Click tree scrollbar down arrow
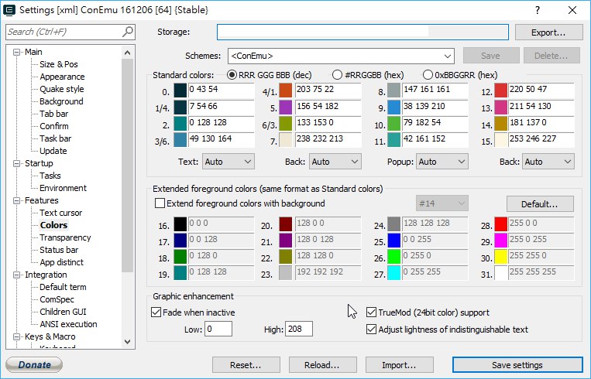Image resolution: width=591 pixels, height=379 pixels. click(x=127, y=342)
